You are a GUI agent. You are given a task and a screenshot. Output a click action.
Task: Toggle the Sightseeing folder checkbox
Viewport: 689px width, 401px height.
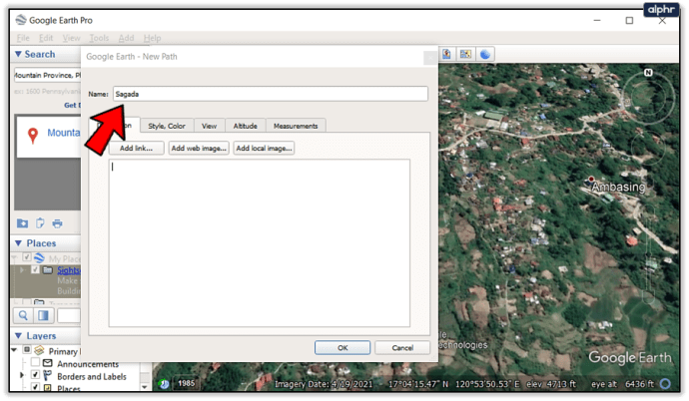coord(36,270)
